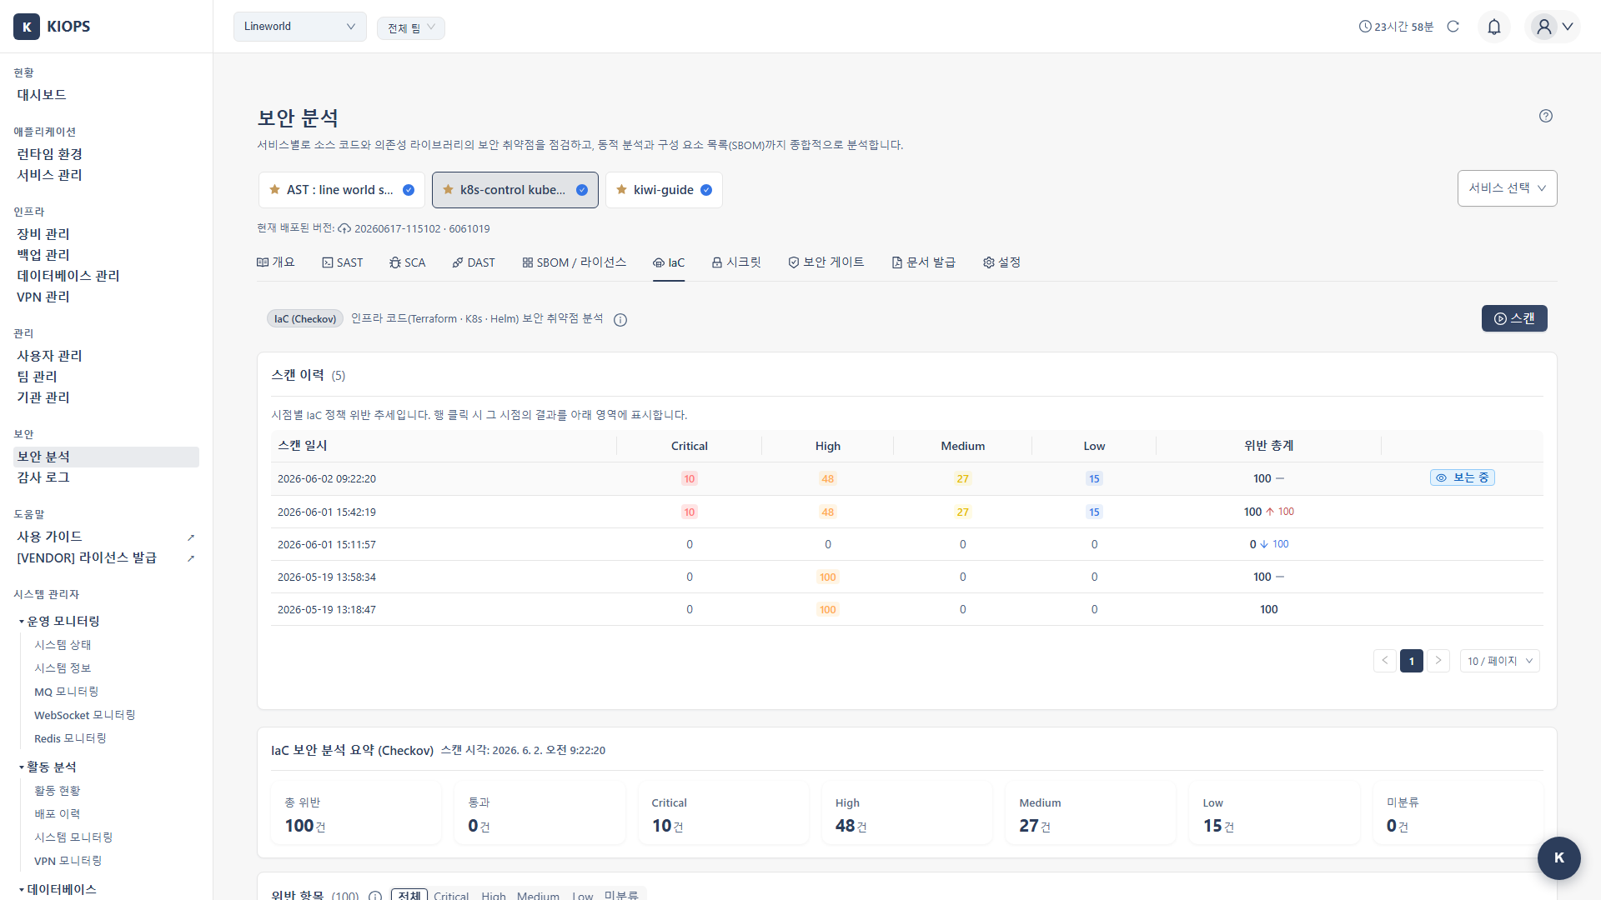1601x900 pixels.
Task: Select scan row 2026-06-01 15:42:19
Action: (907, 512)
